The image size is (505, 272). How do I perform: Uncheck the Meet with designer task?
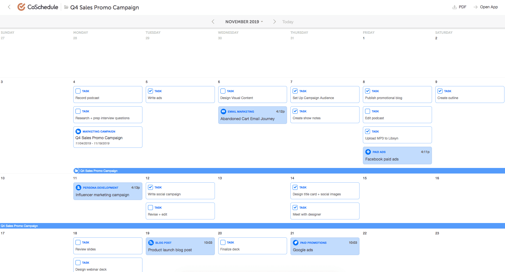pyautogui.click(x=295, y=208)
